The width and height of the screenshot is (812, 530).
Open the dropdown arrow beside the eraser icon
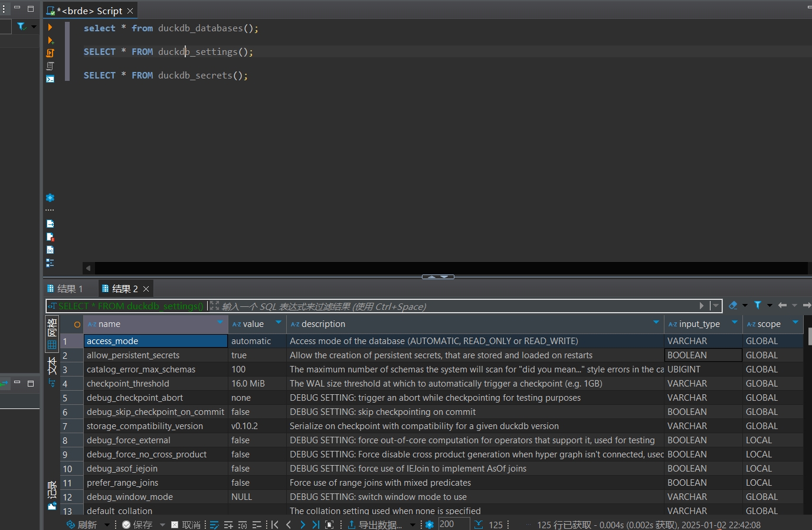pyautogui.click(x=745, y=305)
